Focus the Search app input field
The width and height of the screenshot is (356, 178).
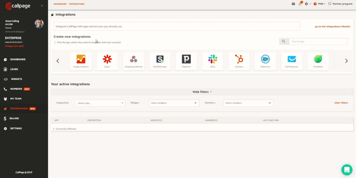click(318, 42)
